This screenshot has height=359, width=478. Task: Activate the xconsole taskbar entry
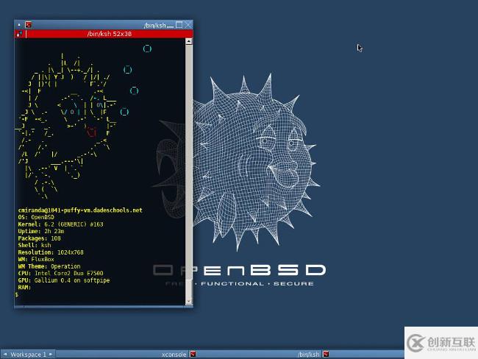point(174,355)
